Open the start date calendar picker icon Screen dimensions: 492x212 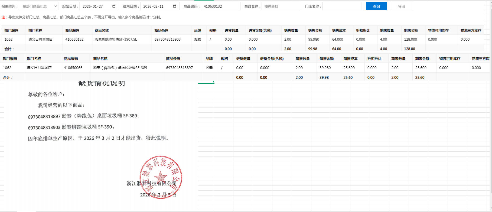point(114,6)
